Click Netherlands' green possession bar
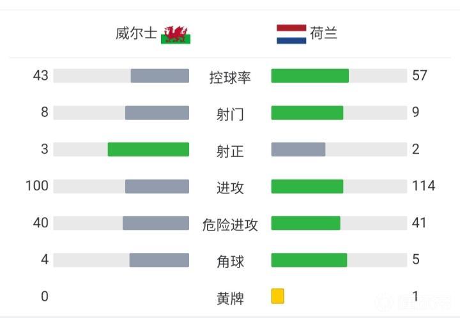 click(x=310, y=76)
